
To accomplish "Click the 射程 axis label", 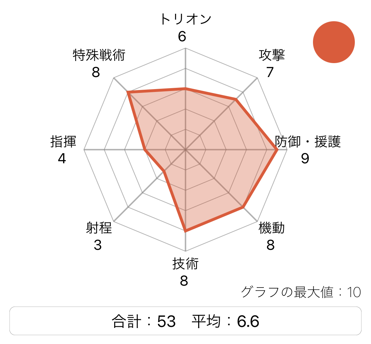I will pyautogui.click(x=99, y=228).
